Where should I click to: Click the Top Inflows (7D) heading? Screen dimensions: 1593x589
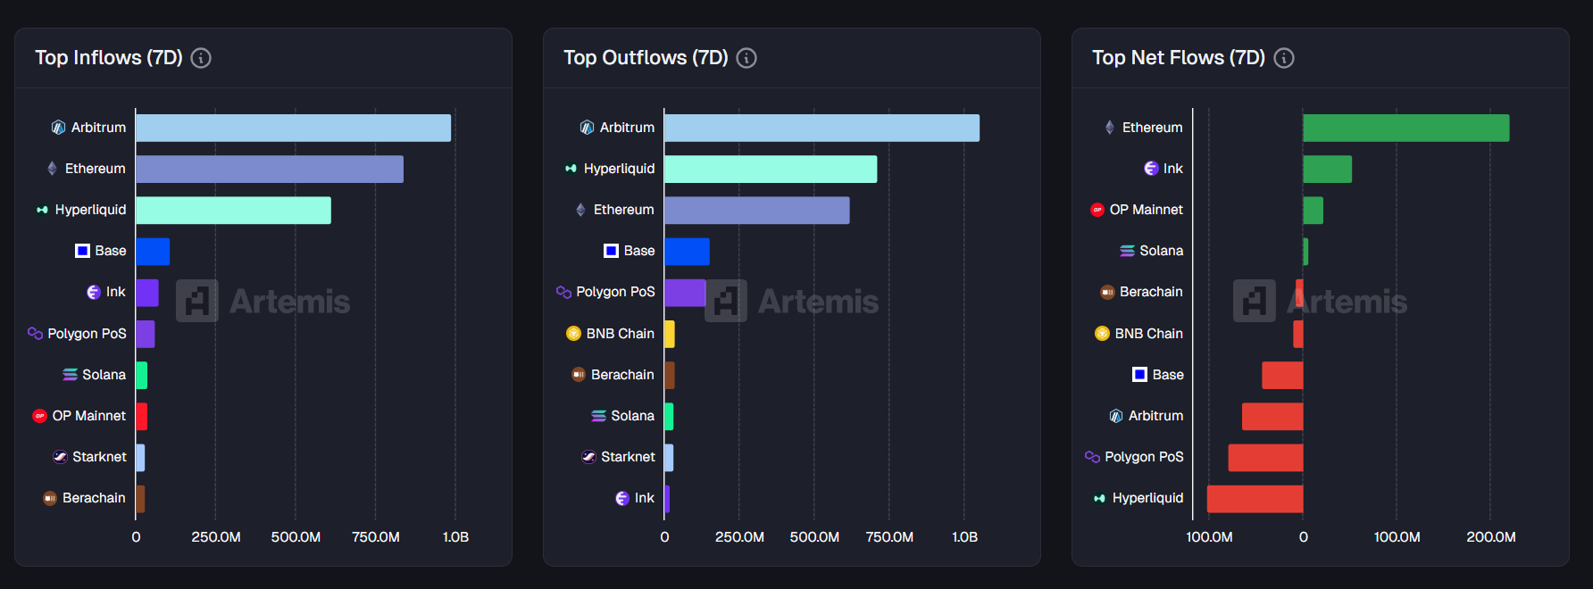tap(109, 58)
